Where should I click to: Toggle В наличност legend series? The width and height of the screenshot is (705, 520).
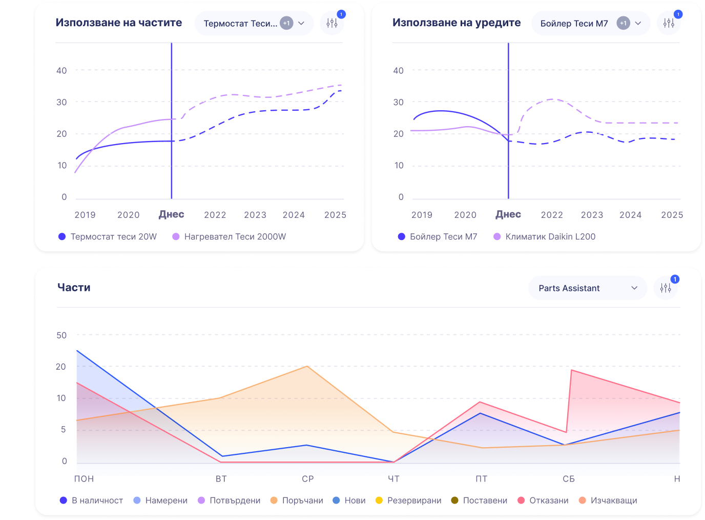(91, 501)
